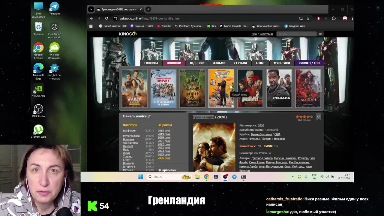Open the Гренландия film poster image
Image resolution: width=384 pixels, height=216 pixels.
pyautogui.click(x=214, y=147)
